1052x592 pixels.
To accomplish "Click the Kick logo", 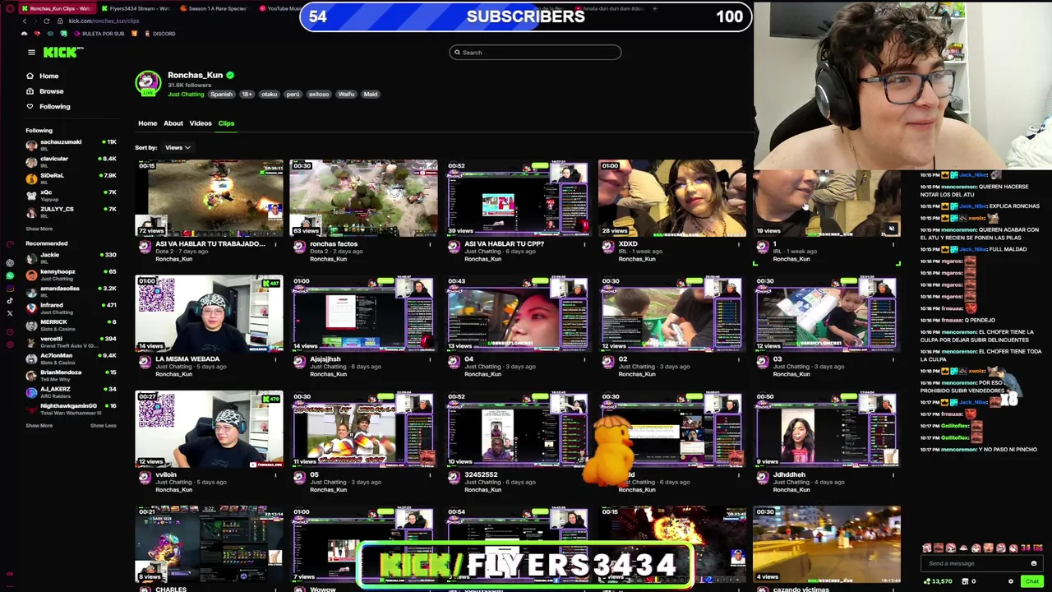I will (x=63, y=53).
